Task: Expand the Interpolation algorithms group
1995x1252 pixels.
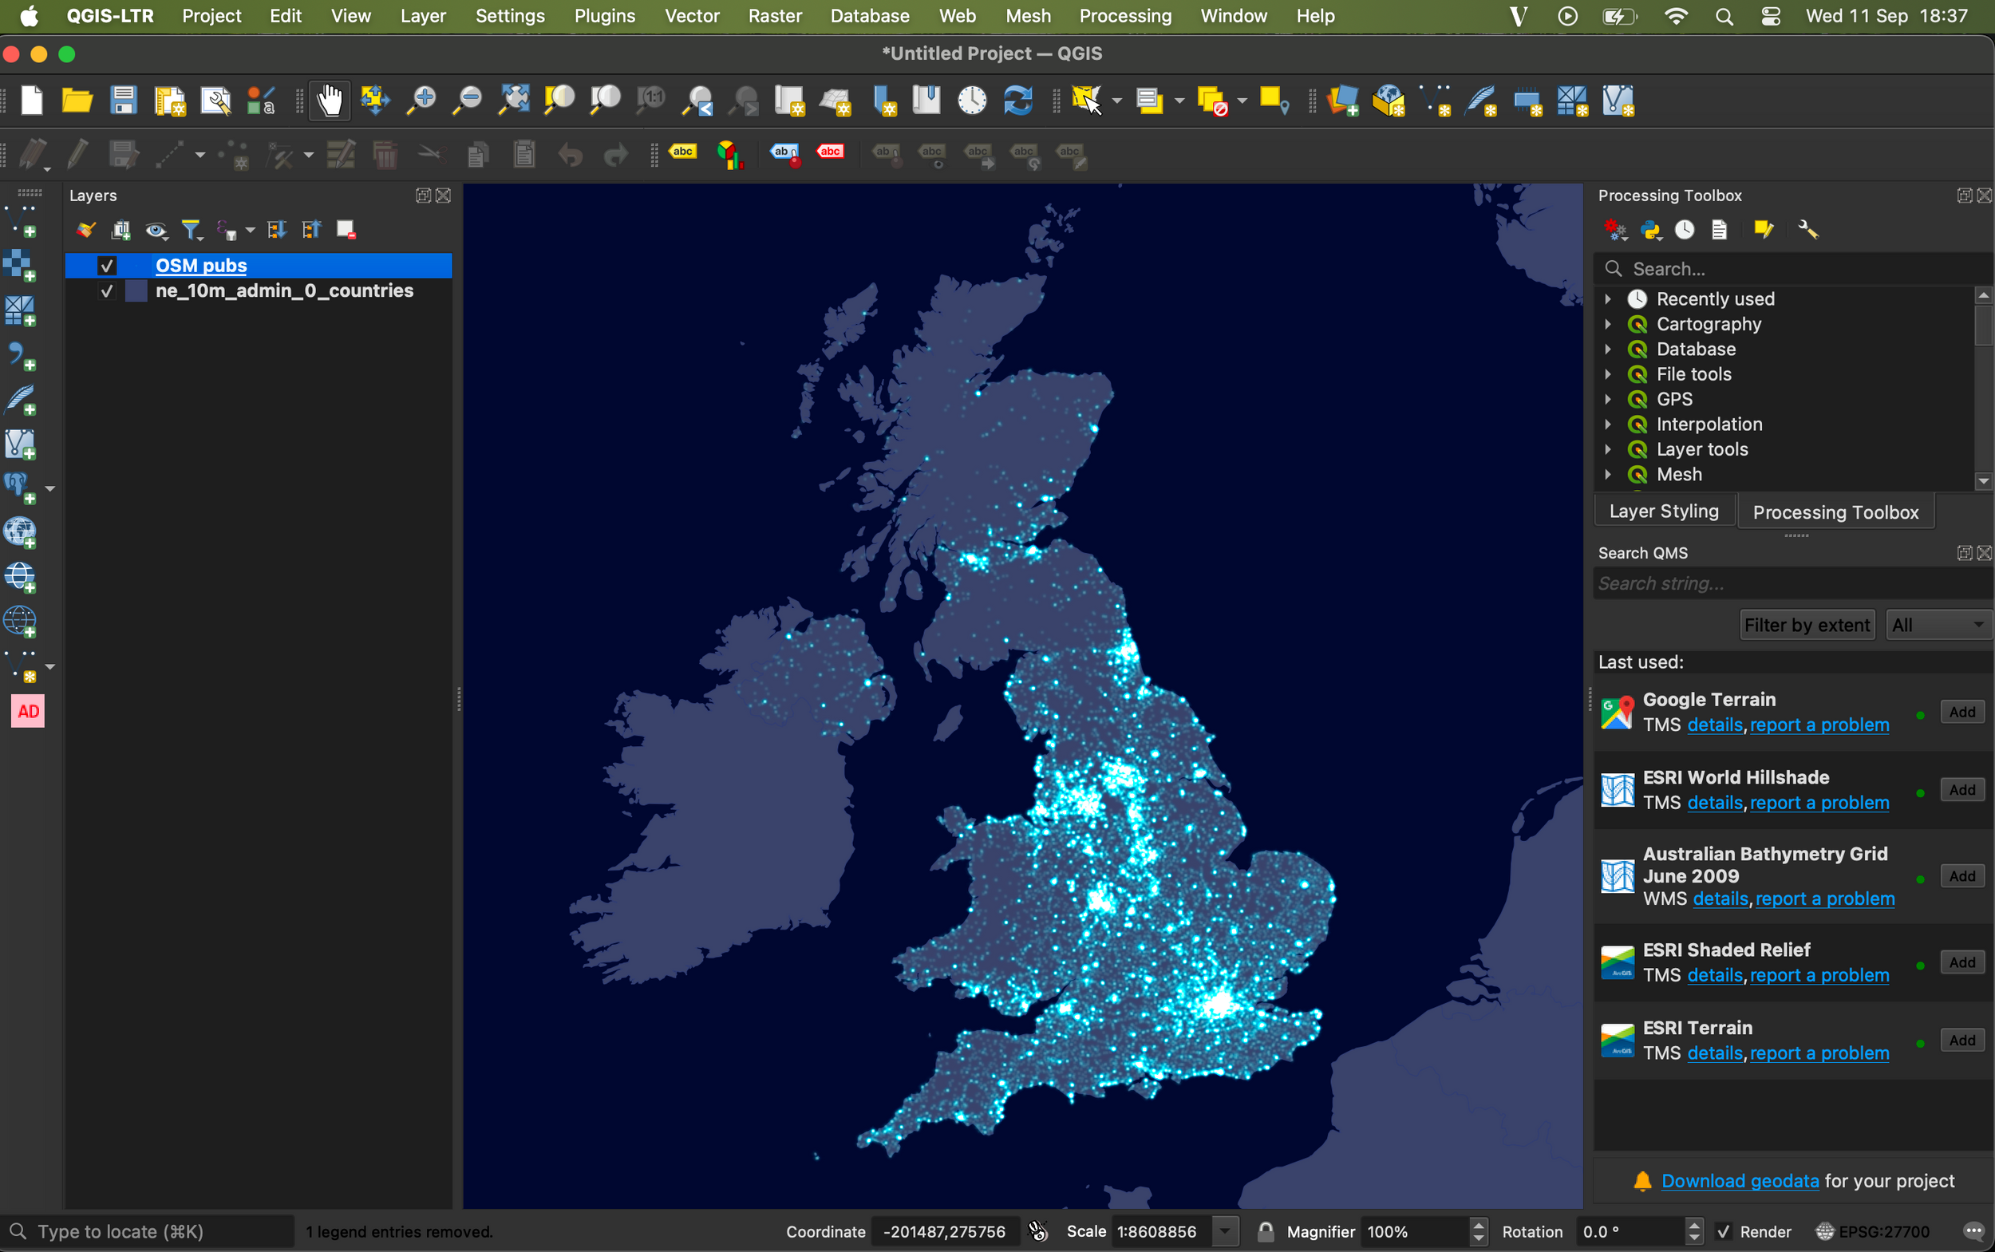Action: pyautogui.click(x=1607, y=424)
